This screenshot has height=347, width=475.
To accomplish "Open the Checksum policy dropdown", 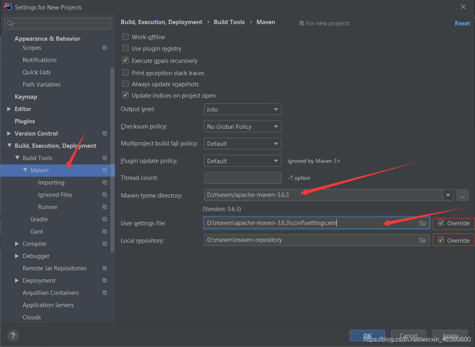I will (x=243, y=126).
